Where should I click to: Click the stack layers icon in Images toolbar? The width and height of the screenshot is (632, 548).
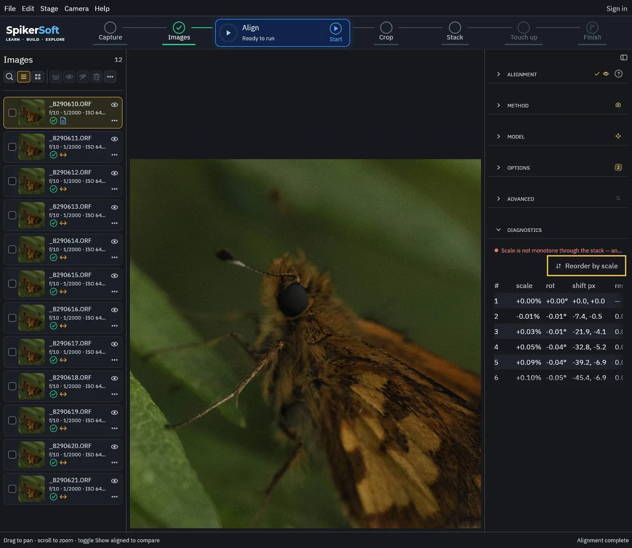point(55,77)
